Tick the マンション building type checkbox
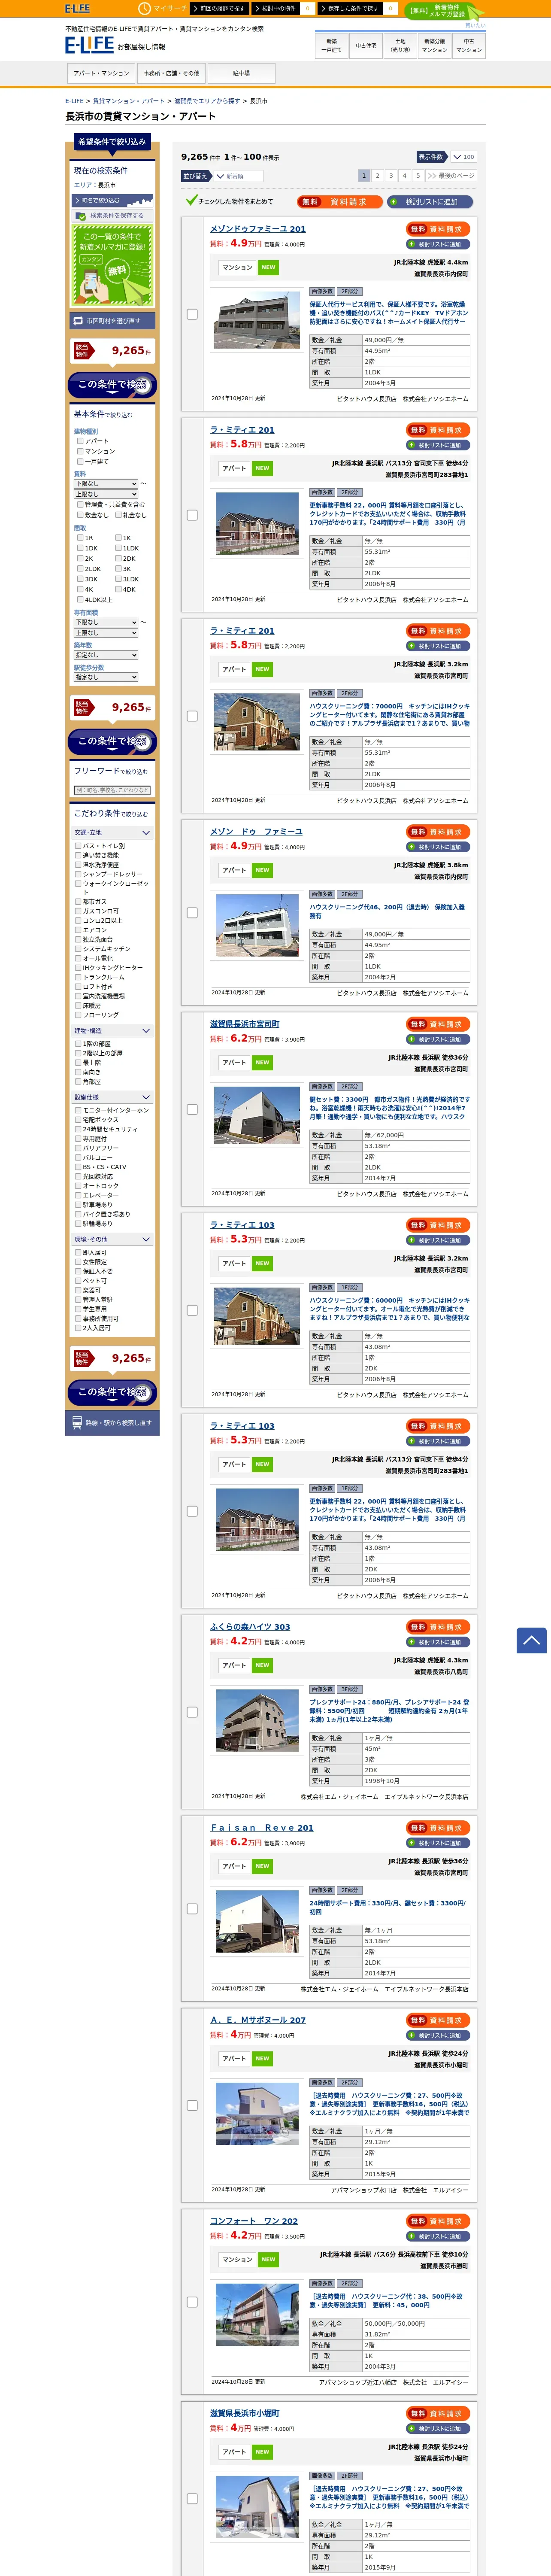This screenshot has height=2576, width=551. tap(80, 451)
